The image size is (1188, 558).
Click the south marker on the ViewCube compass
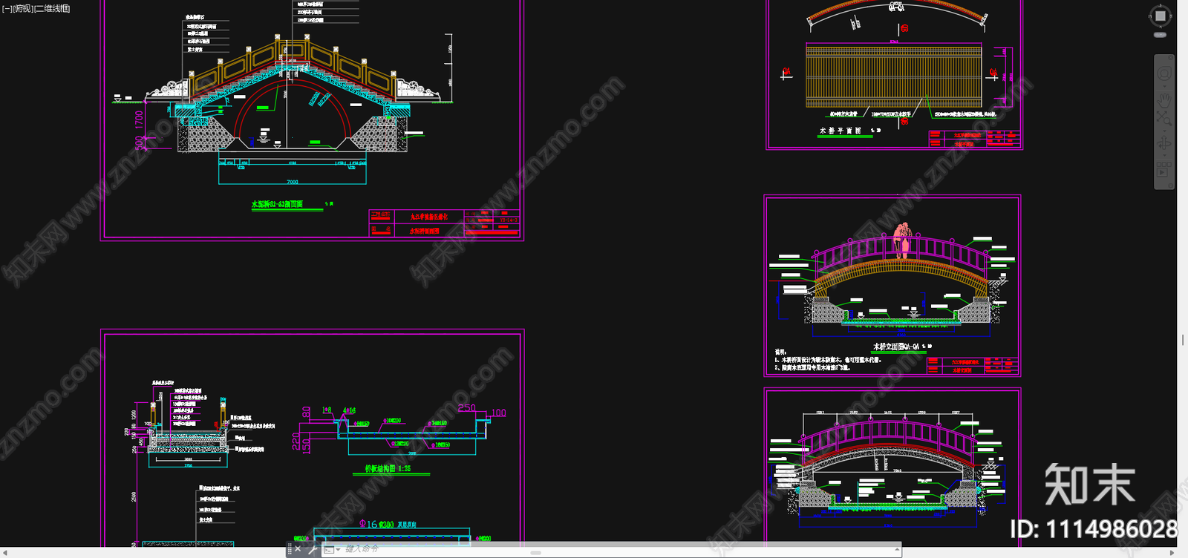(x=1161, y=27)
